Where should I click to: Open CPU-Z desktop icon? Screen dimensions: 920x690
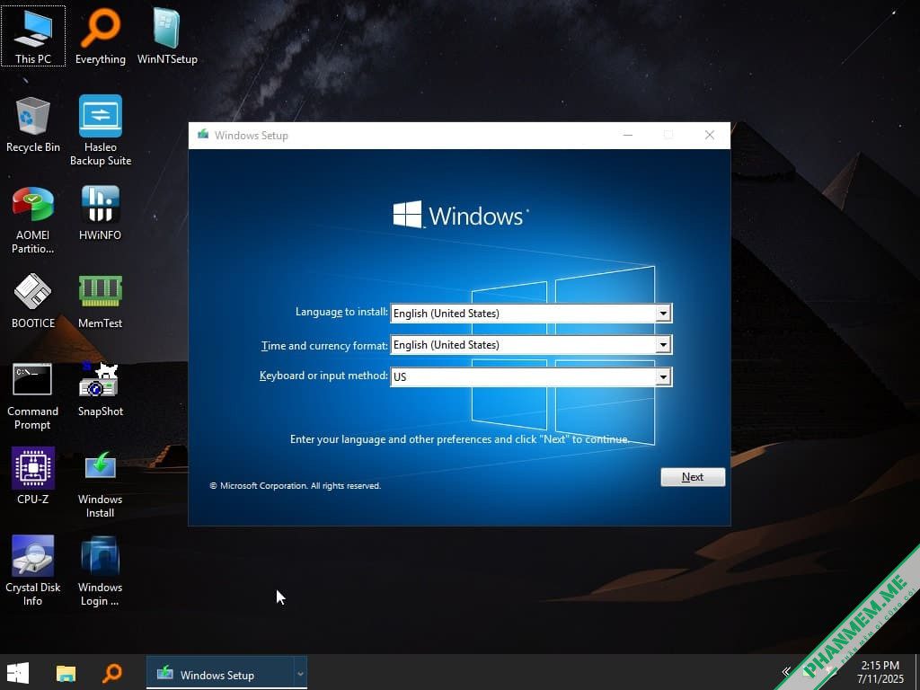[33, 476]
